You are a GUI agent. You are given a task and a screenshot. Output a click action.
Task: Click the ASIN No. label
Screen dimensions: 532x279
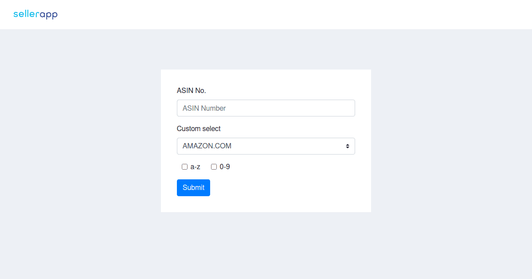tap(192, 90)
